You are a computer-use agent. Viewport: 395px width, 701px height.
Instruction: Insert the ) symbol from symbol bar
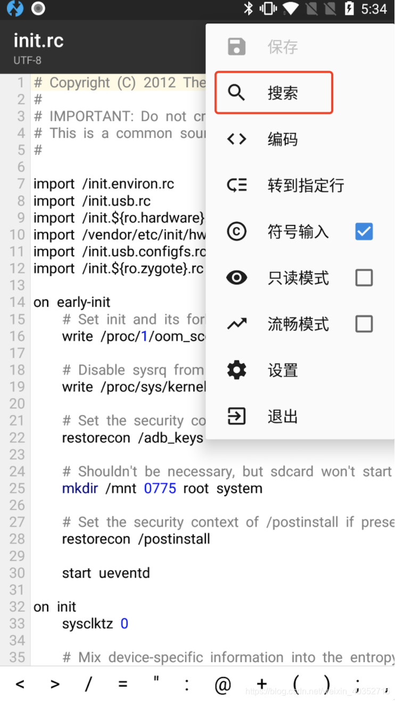click(327, 684)
